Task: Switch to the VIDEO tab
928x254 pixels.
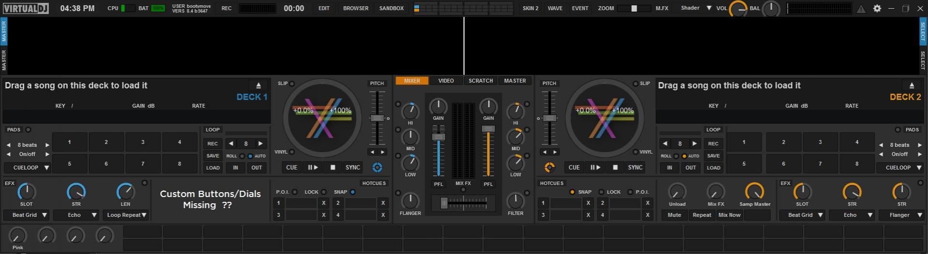Action: click(446, 81)
